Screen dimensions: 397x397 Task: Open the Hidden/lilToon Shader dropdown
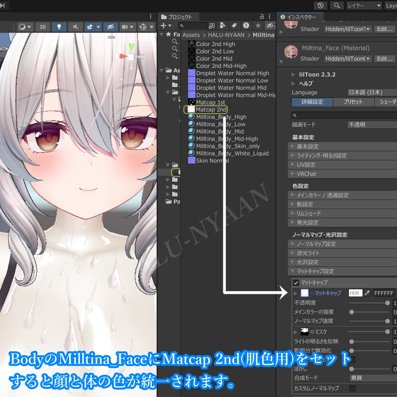pos(348,59)
